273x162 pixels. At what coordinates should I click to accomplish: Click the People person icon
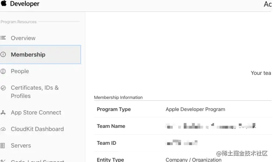click(x=3, y=71)
